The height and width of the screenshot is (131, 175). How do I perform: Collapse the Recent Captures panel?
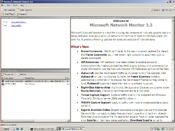[68, 17]
